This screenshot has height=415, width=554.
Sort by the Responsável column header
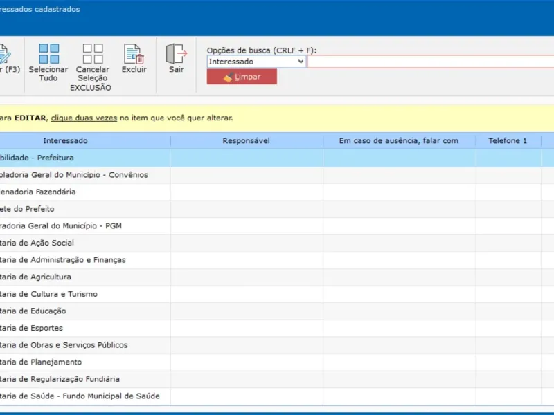point(246,140)
